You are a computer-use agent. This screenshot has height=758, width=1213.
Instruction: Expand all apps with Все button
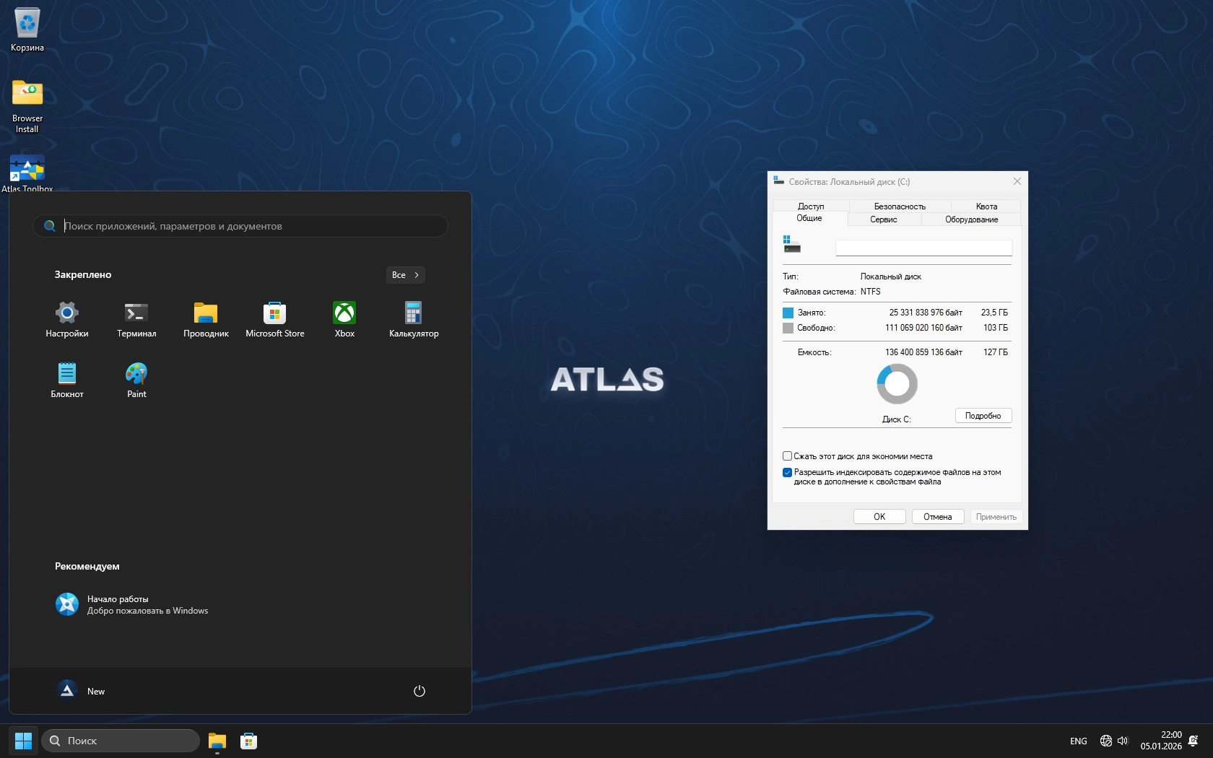tap(405, 275)
